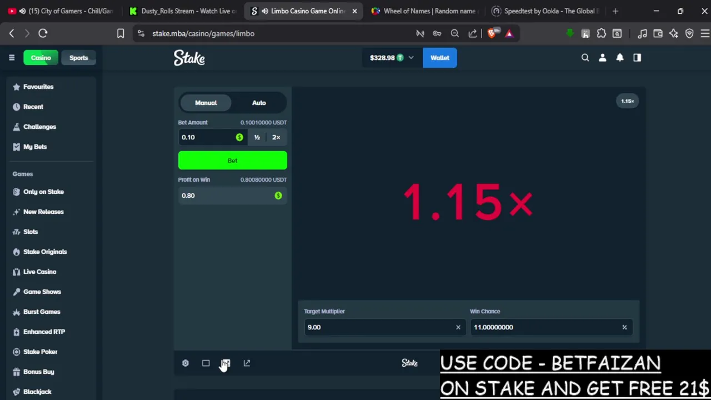Switch to the Sports section
The image size is (711, 400).
(78, 58)
